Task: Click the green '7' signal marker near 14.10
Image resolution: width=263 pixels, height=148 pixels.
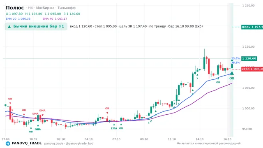Action: click(197, 79)
